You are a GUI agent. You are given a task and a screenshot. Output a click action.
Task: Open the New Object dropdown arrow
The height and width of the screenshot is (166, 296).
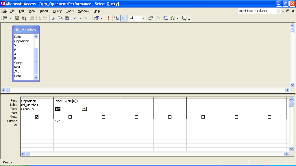177,18
